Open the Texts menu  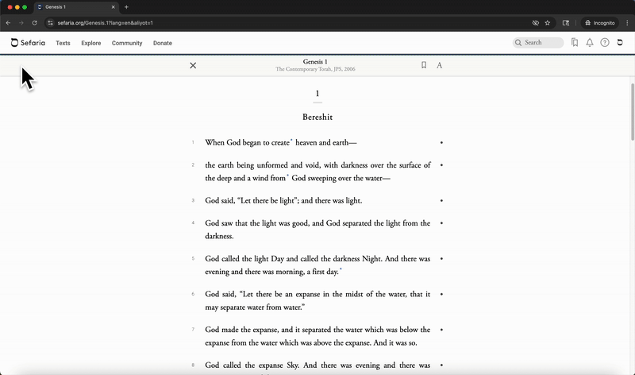point(63,43)
